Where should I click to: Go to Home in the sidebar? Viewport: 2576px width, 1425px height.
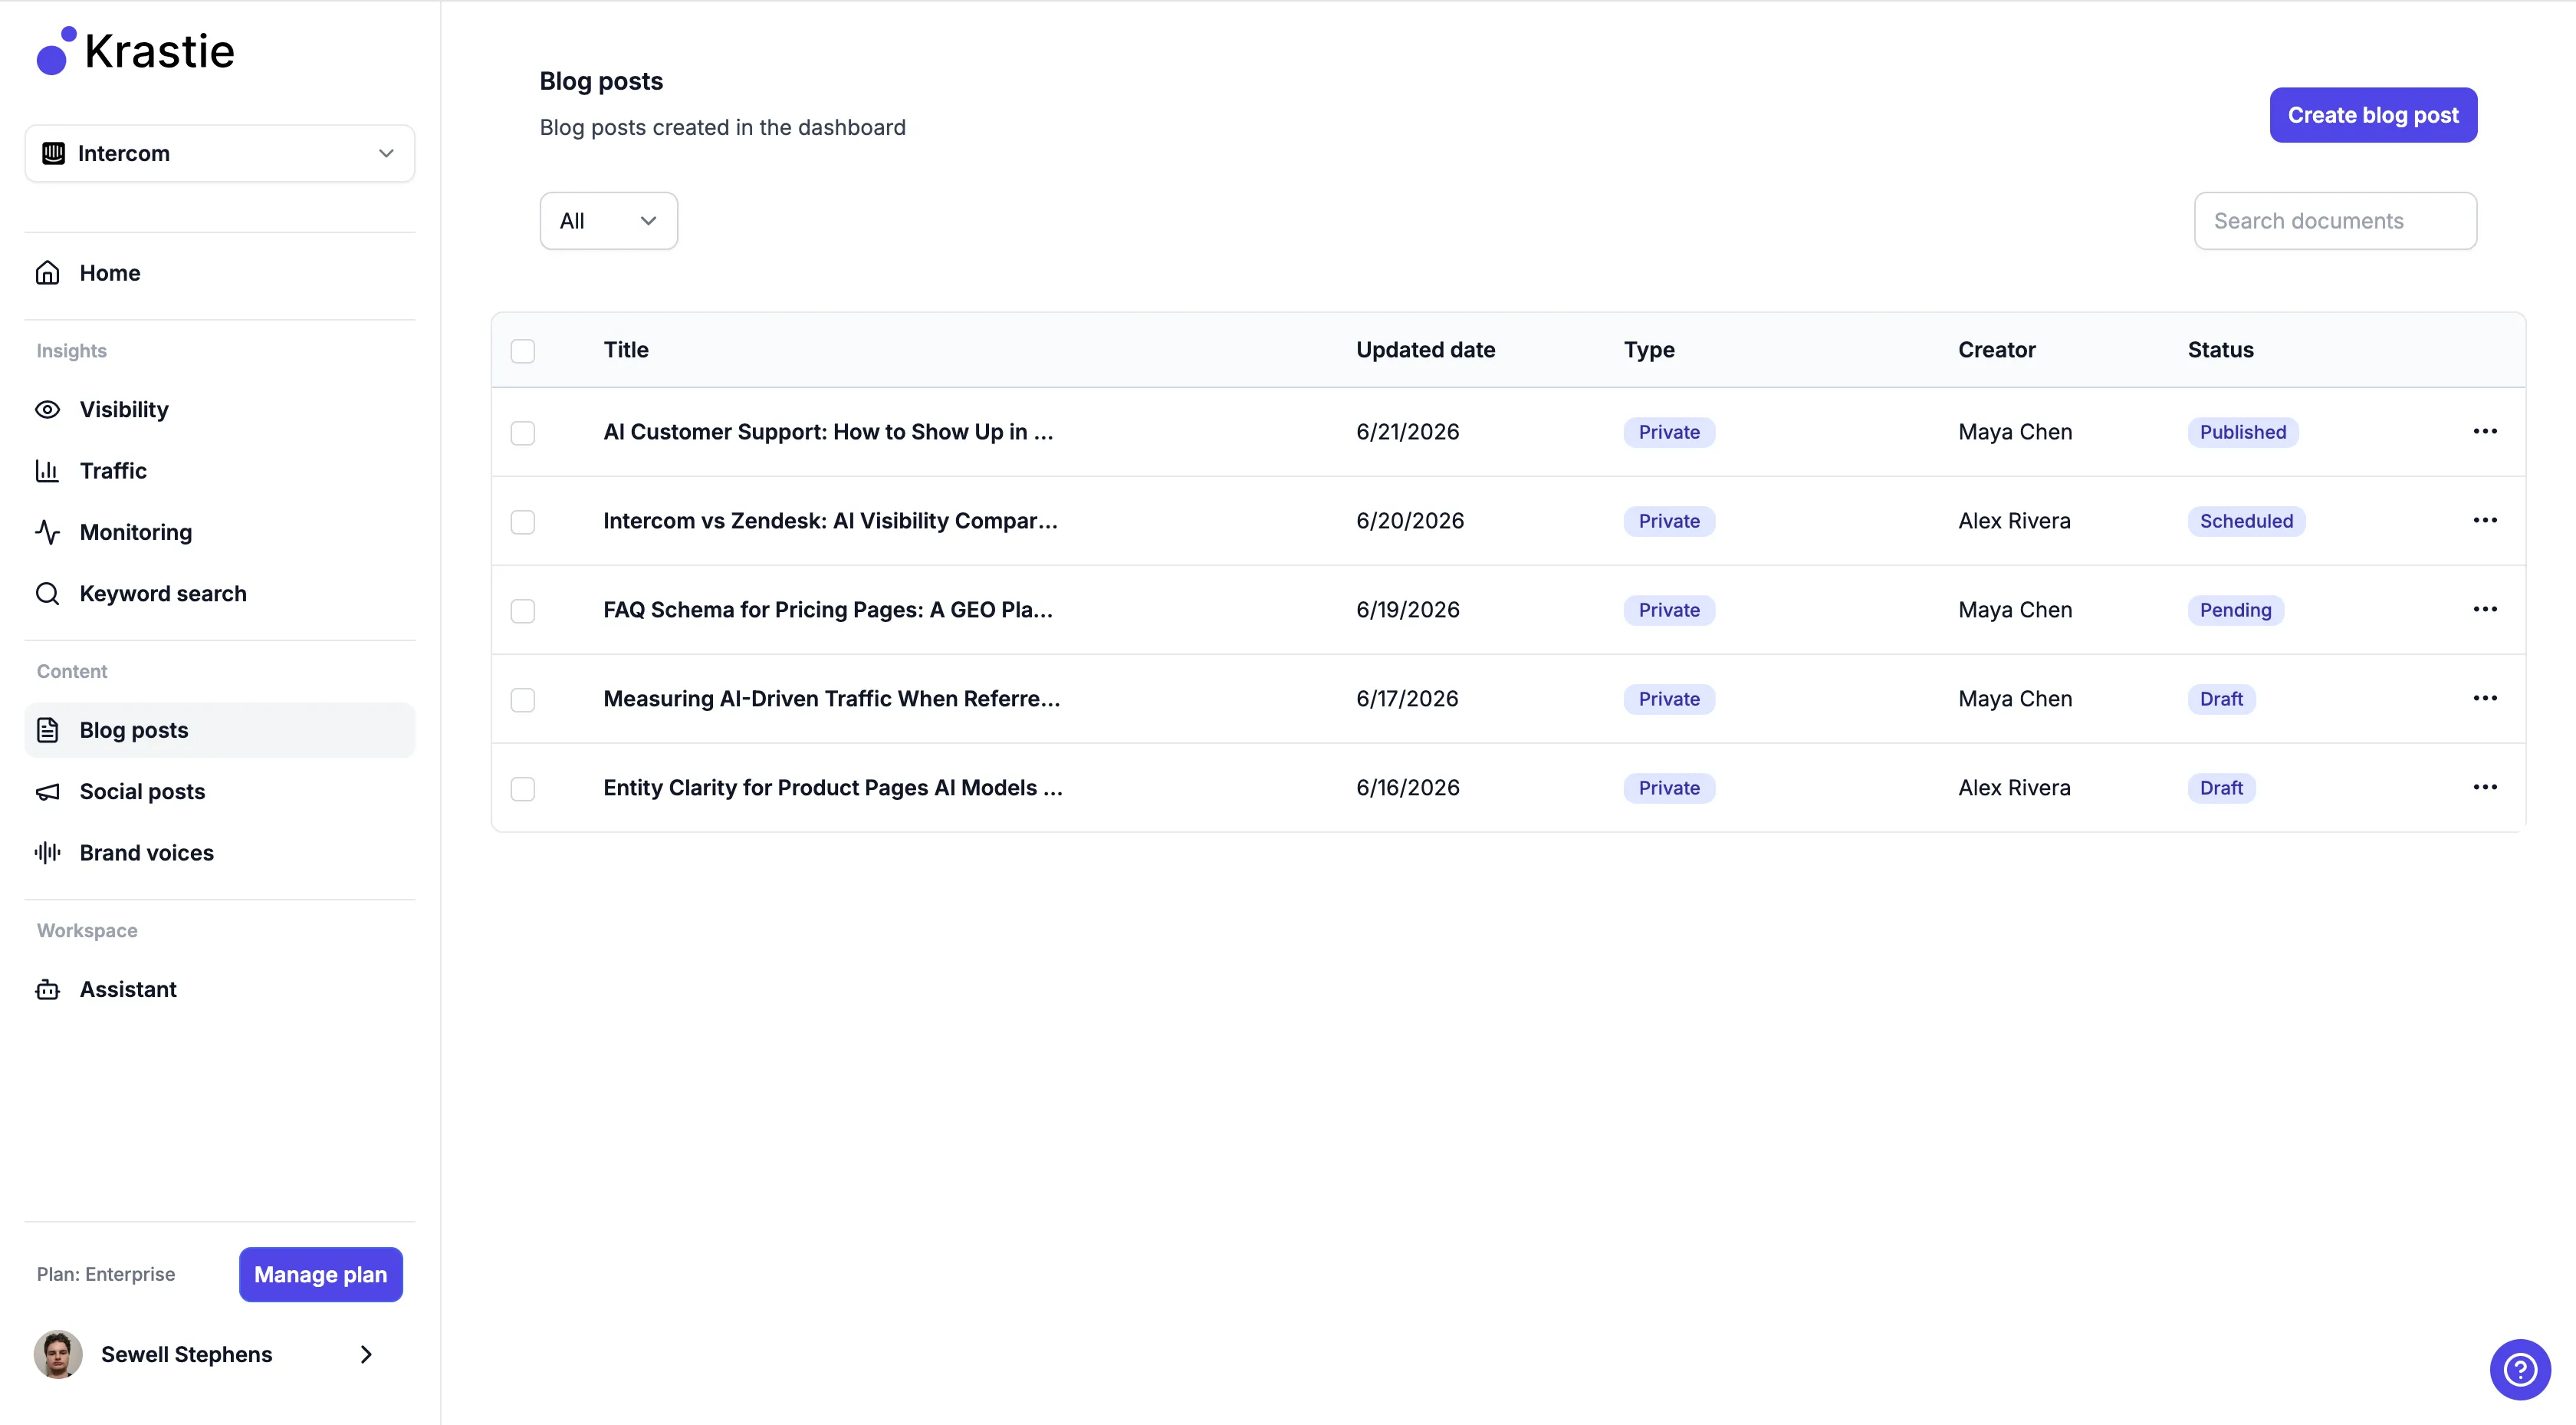point(220,273)
